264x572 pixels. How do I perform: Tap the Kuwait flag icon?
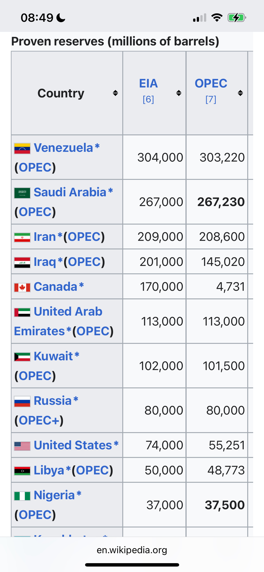pyautogui.click(x=22, y=357)
